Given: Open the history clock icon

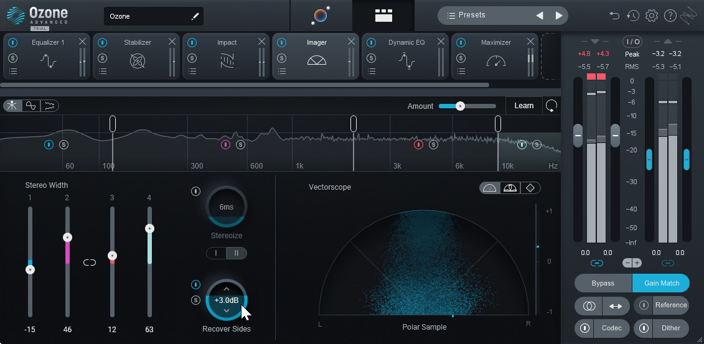Looking at the screenshot, I should coord(632,16).
